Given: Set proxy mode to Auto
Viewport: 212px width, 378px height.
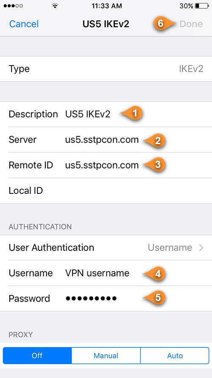Looking at the screenshot, I should [175, 355].
